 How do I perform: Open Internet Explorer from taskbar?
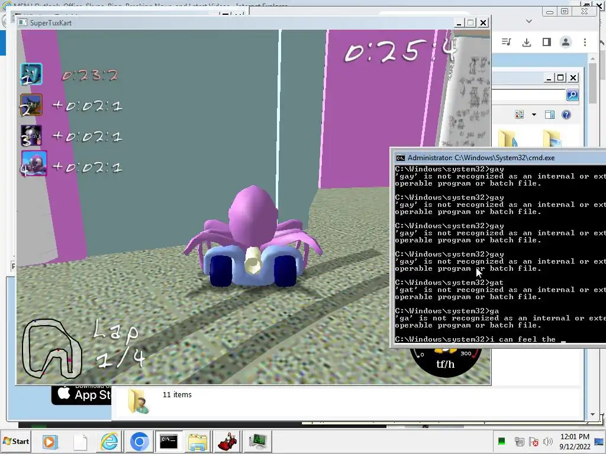pyautogui.click(x=109, y=441)
